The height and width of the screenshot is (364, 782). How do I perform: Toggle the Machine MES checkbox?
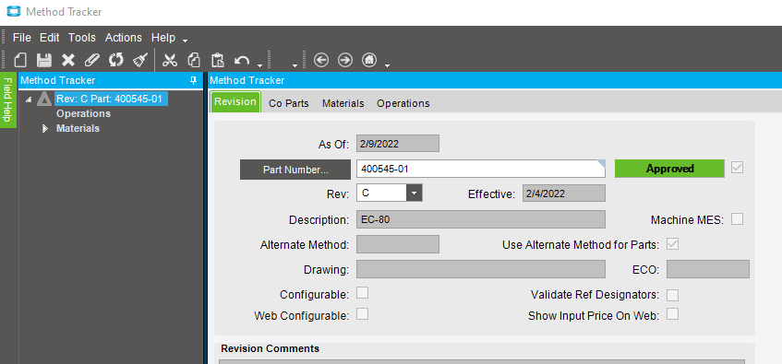coord(737,218)
